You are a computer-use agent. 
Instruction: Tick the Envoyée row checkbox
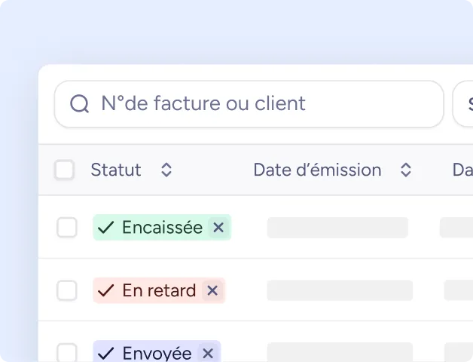(x=67, y=352)
